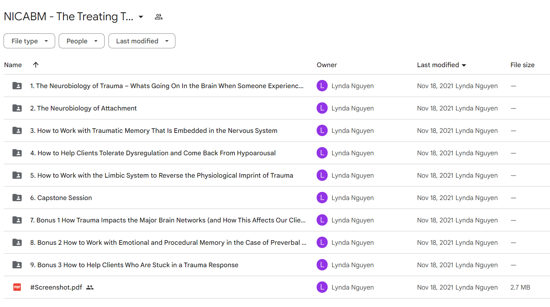The image size is (550, 307).
Task: Click folder icon for 7. Bonus 1 row
Action: [x=17, y=220]
